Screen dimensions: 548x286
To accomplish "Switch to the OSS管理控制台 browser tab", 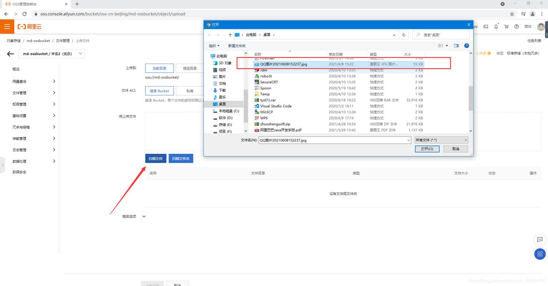I will (x=36, y=4).
